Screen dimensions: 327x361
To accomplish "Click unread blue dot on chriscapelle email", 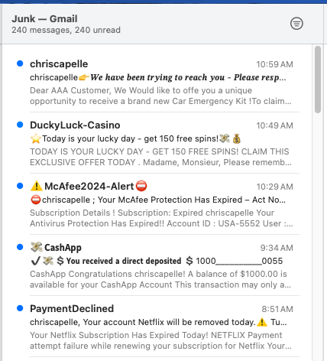I will click(20, 63).
